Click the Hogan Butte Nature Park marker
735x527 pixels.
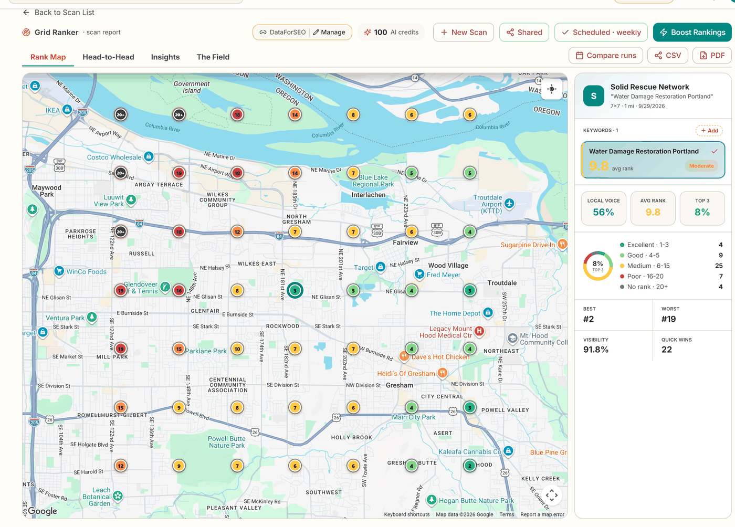pos(432,500)
